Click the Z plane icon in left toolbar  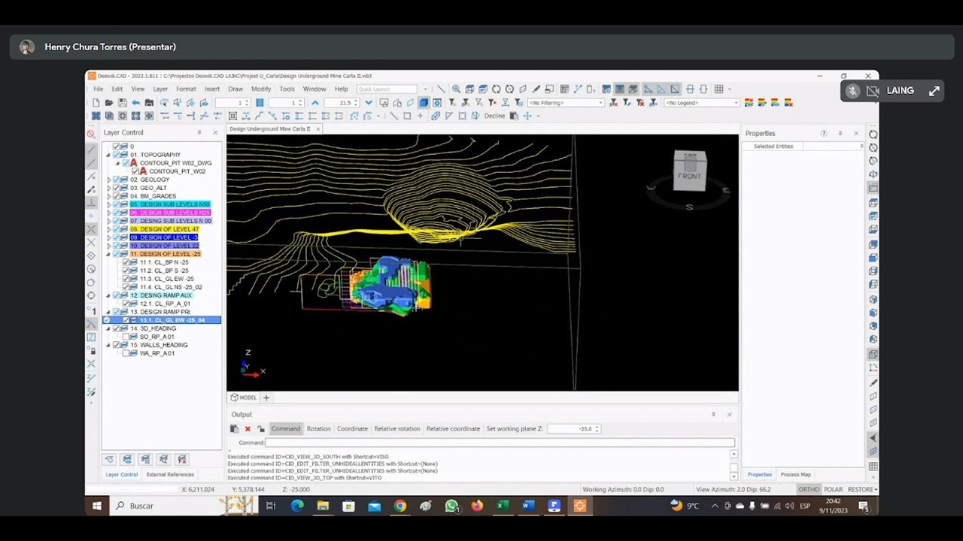[92, 337]
